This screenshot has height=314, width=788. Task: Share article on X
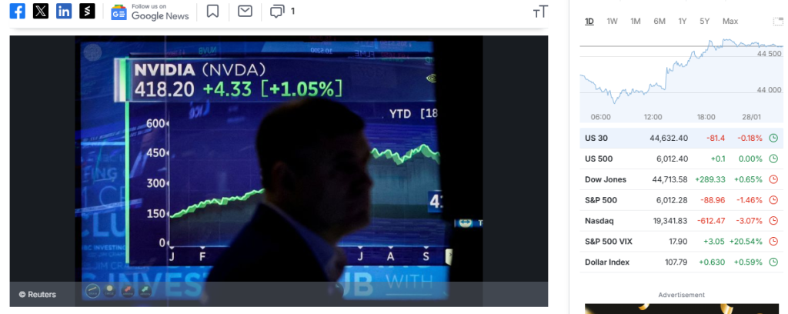(41, 11)
